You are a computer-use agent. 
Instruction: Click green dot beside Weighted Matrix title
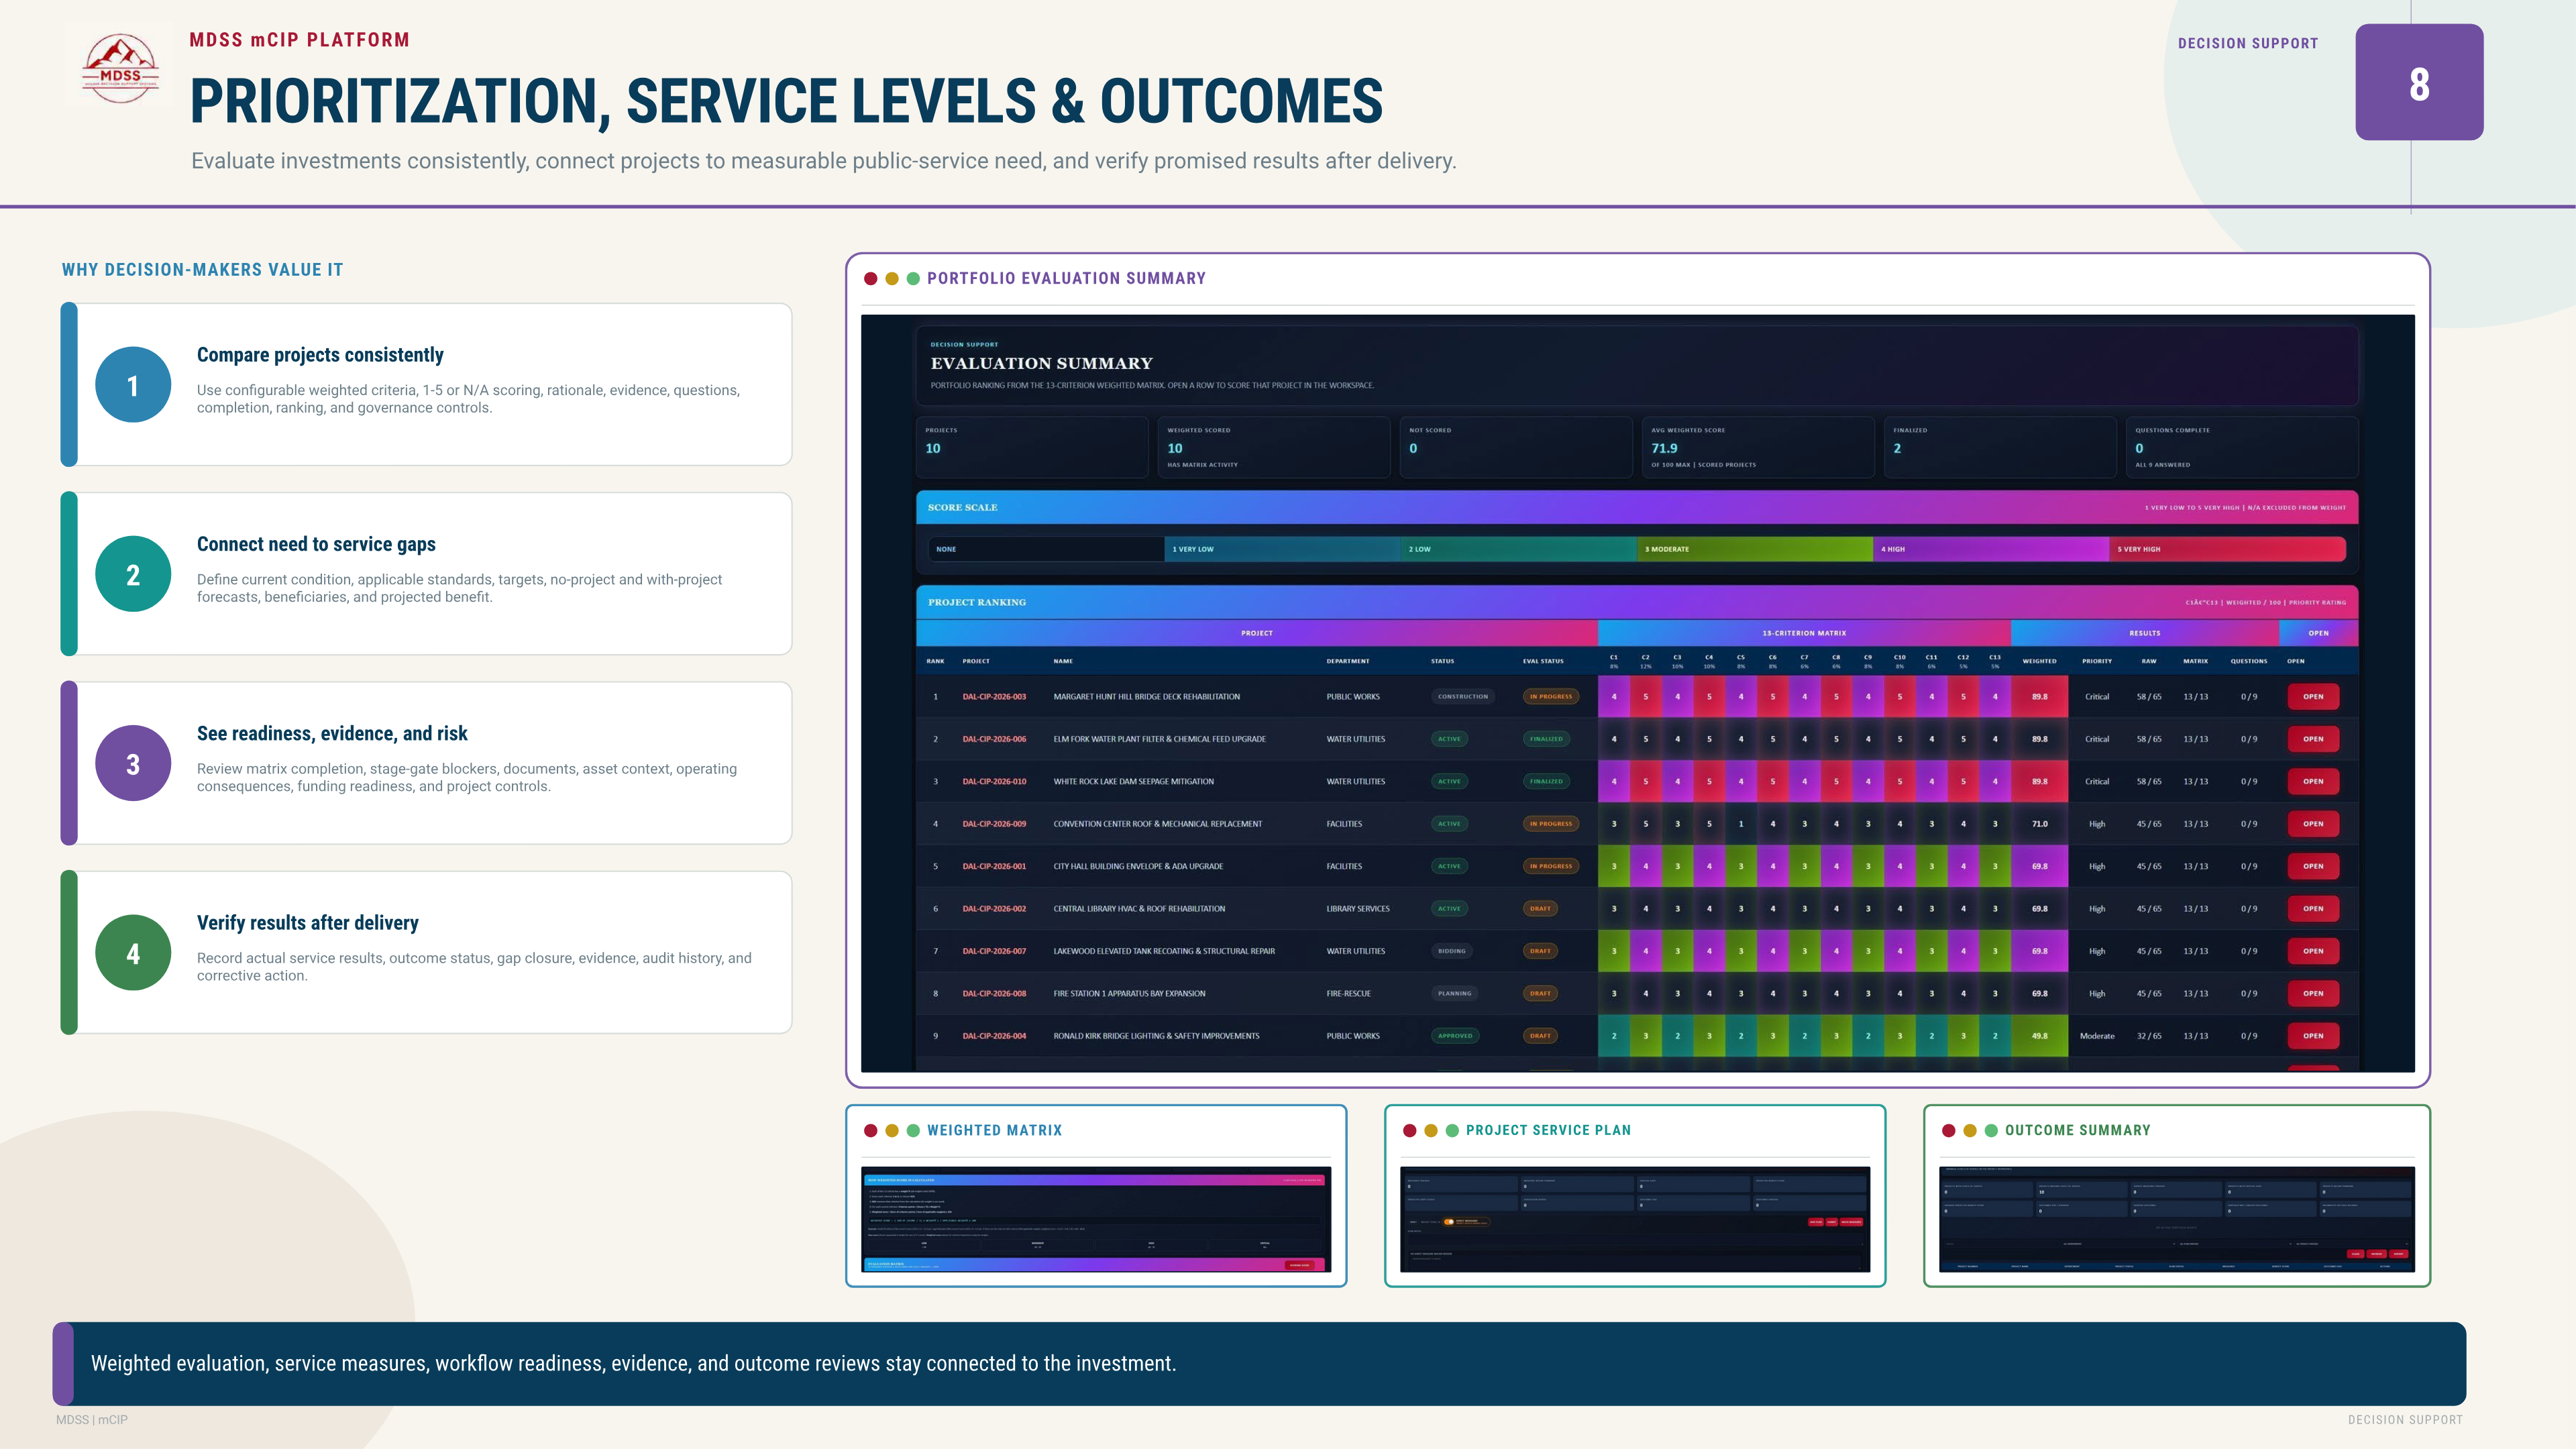[913, 1131]
